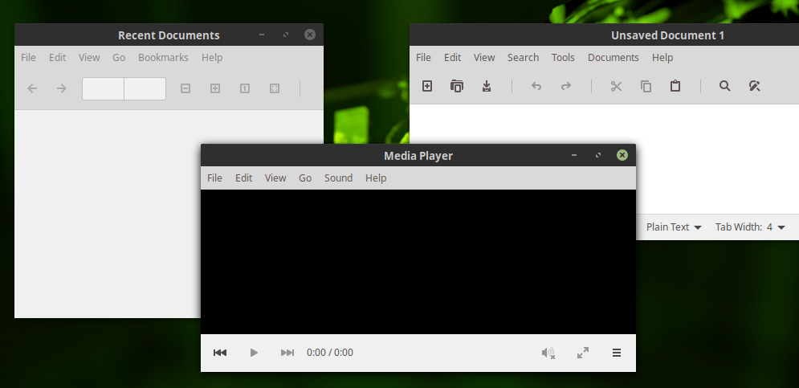Open Bookmarks menu in Recent Documents
Image resolution: width=799 pixels, height=388 pixels.
tap(163, 58)
